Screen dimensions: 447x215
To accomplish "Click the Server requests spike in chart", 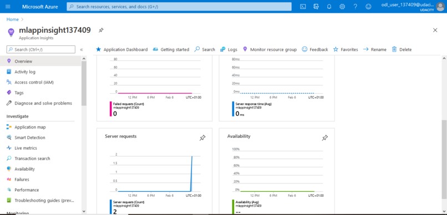I will [191, 173].
